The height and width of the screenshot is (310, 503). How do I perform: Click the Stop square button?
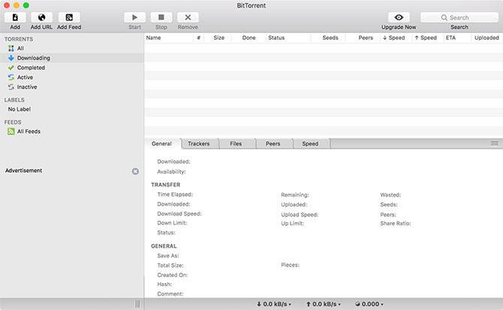161,17
